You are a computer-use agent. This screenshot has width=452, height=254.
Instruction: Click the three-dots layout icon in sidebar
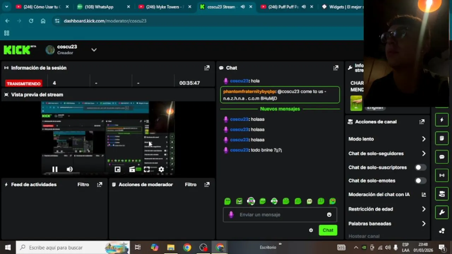click(x=442, y=231)
